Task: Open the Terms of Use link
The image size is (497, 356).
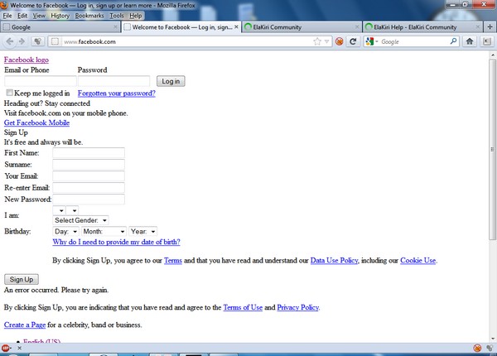Action: (243, 307)
